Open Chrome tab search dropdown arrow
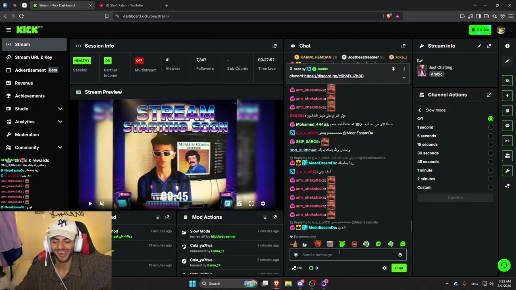Screen dimensions: 516x290 (475, 5)
